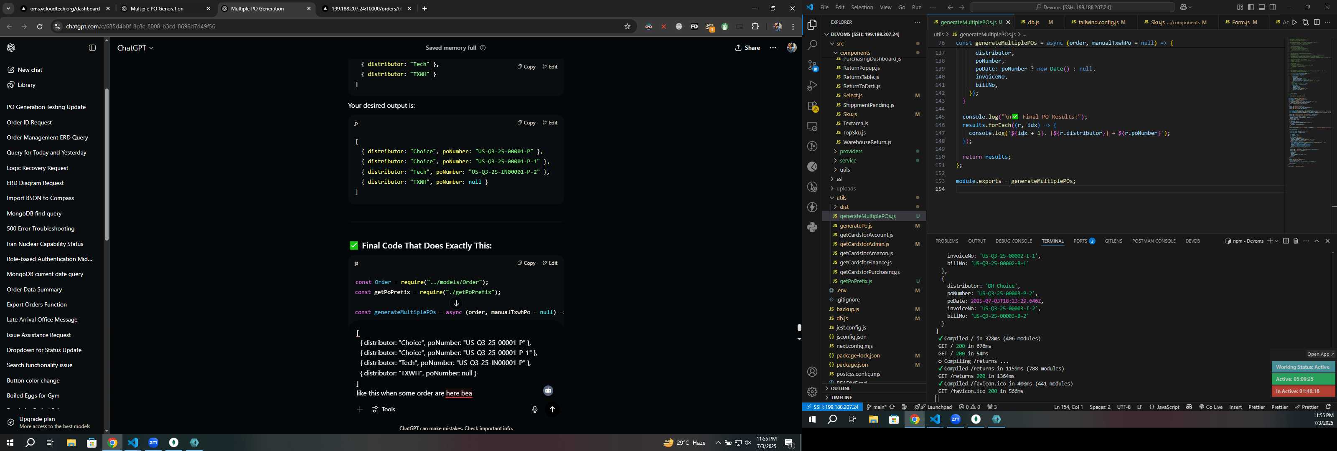This screenshot has height=451, width=1337.
Task: Toggle Insert mode in VS Code status bar
Action: (x=1236, y=407)
